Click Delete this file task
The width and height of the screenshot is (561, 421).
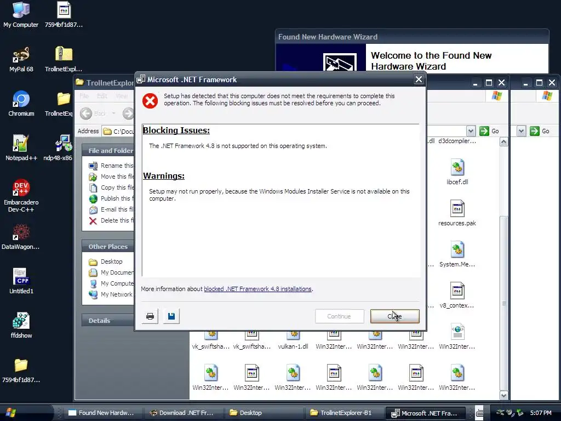[x=111, y=220]
